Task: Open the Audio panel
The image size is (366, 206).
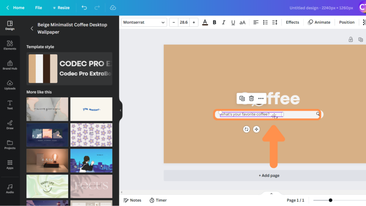Action: click(10, 189)
